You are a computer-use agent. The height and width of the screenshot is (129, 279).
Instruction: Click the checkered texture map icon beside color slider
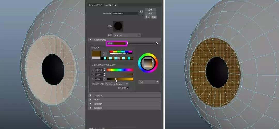(x=157, y=43)
